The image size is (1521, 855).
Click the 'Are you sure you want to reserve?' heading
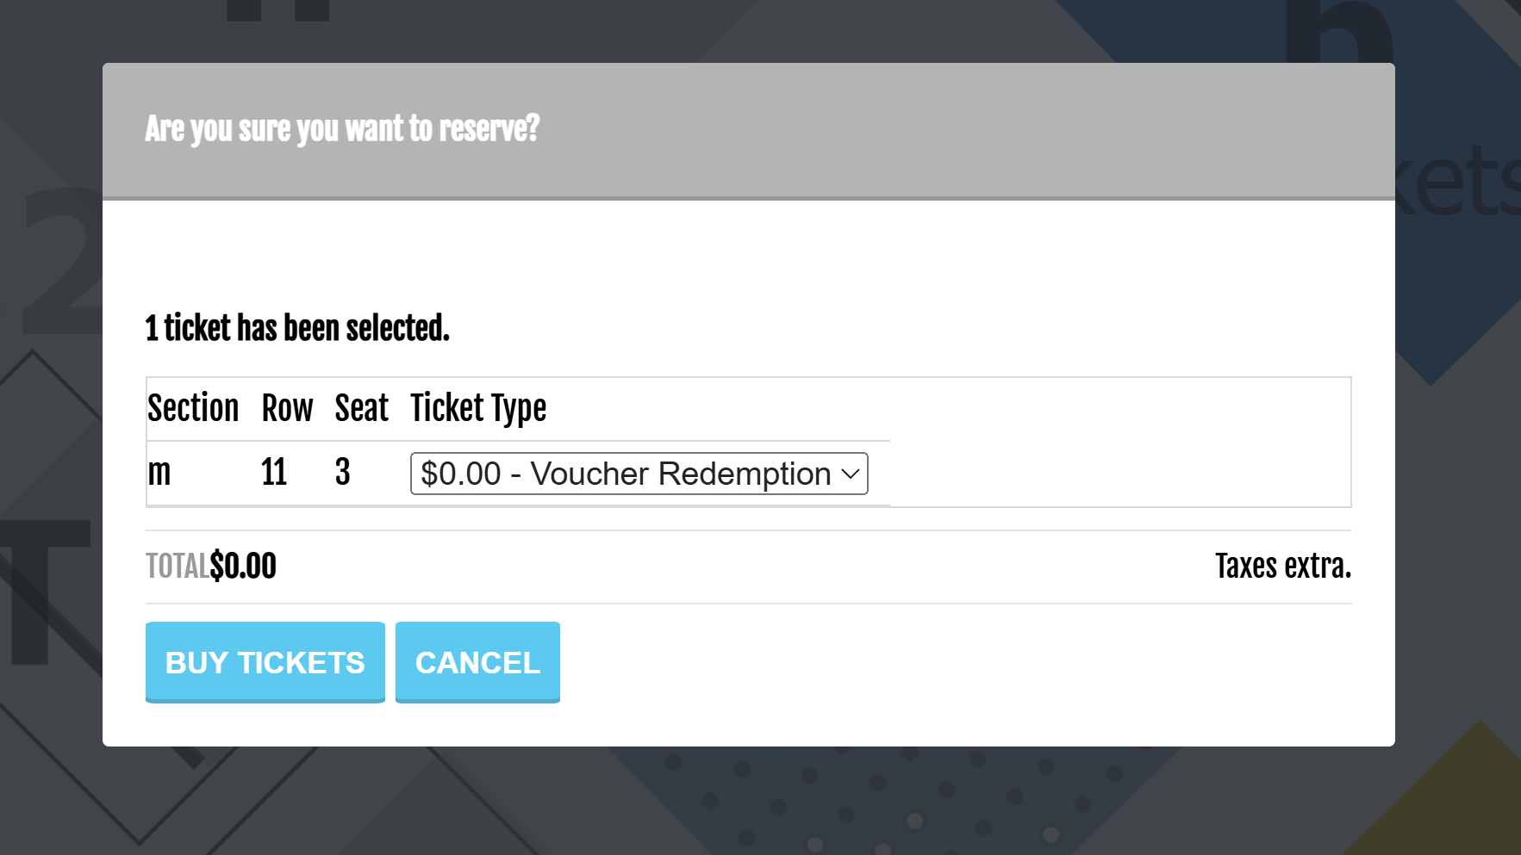(342, 129)
